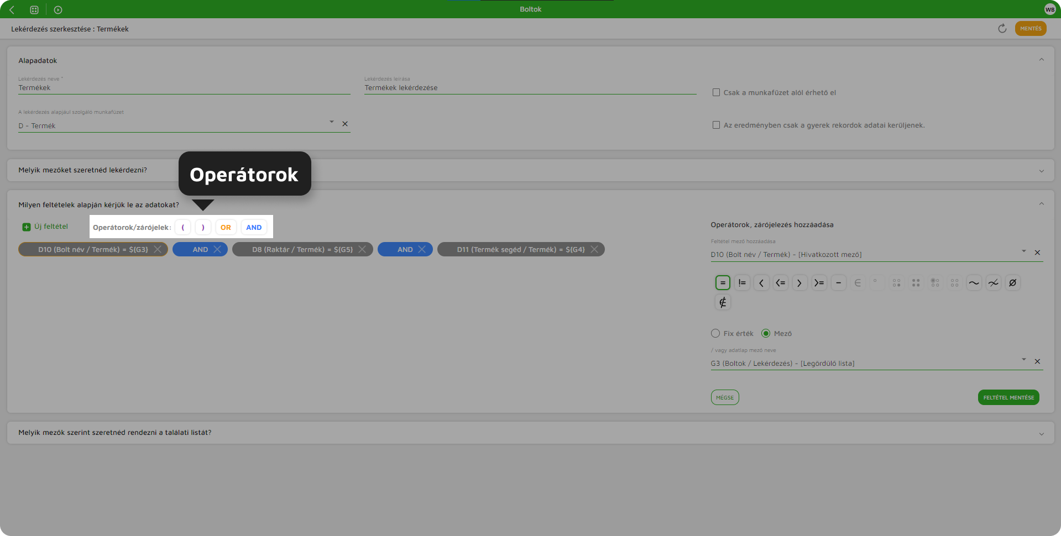Image resolution: width=1061 pixels, height=536 pixels.
Task: Open the G3 (Boltok / Lekérdezés) dropdown
Action: pyautogui.click(x=1024, y=360)
